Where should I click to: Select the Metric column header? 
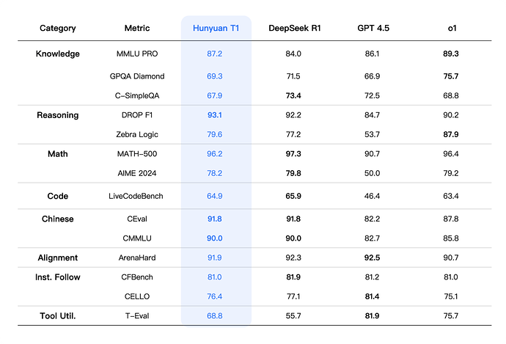(x=137, y=29)
